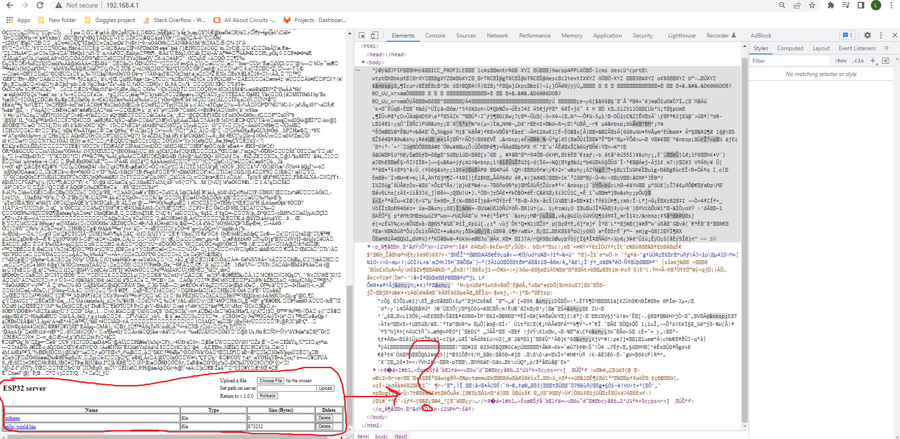Toggle the browser side panel
The image size is (900, 439).
(x=861, y=5)
